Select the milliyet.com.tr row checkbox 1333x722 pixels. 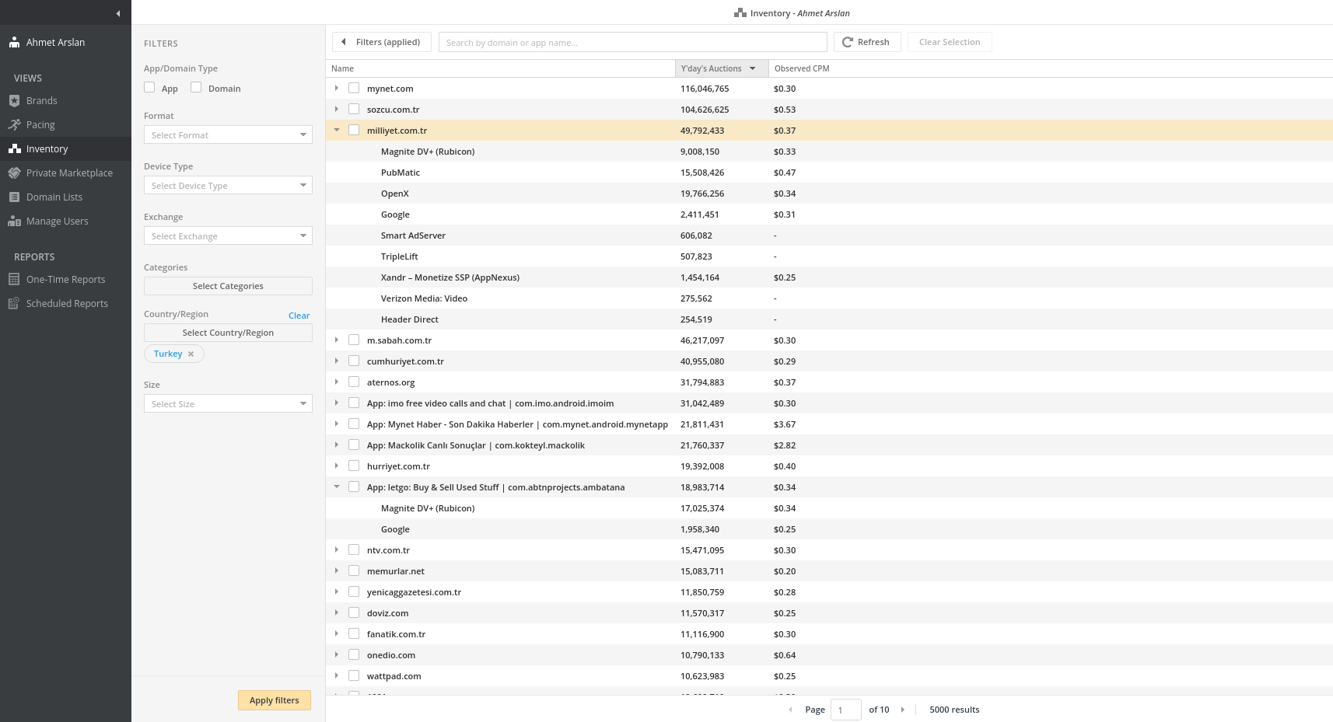(x=354, y=130)
